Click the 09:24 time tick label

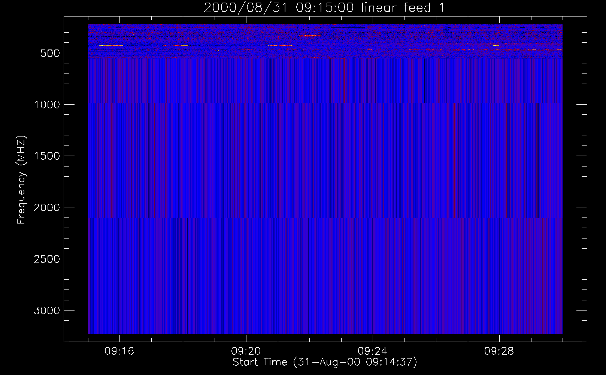tap(372, 351)
